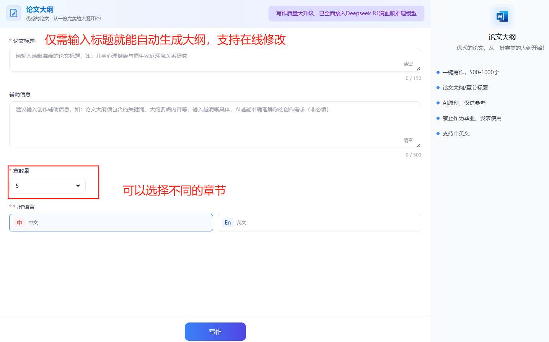This screenshot has height=342, width=549.
Task: Click the document edit logo icon
Action: (14, 13)
